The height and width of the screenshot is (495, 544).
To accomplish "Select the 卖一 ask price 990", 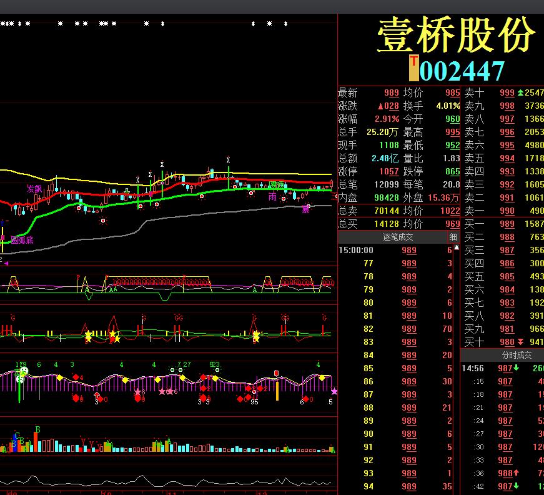I will tap(507, 211).
